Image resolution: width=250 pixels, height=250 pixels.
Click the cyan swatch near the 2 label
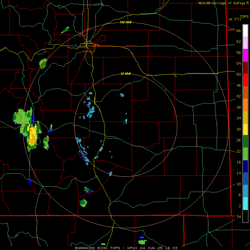pyautogui.click(x=245, y=204)
